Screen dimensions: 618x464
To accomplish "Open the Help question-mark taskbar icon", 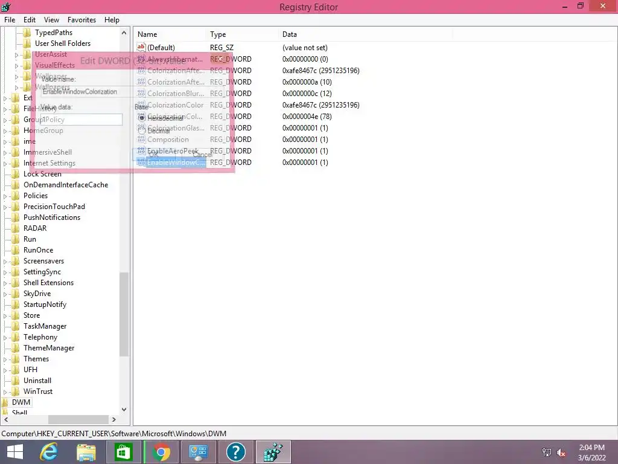I will coord(236,452).
